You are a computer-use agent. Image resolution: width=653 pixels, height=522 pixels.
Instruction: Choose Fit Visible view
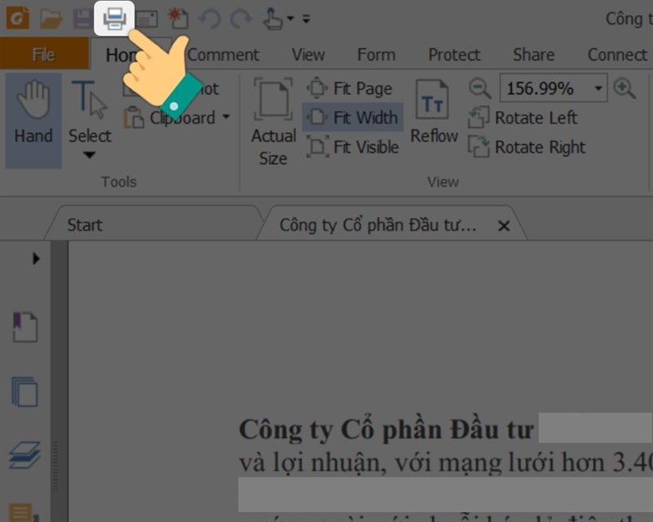click(353, 147)
